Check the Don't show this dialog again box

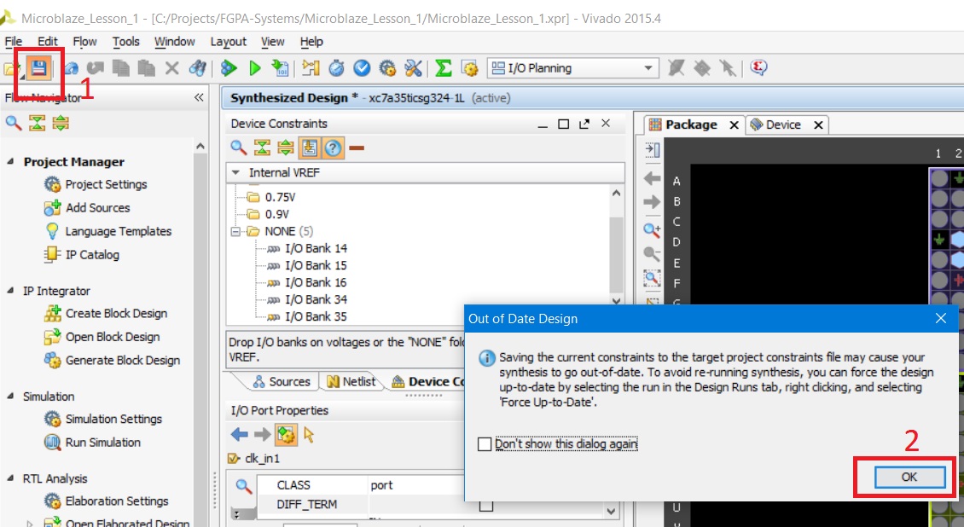click(x=485, y=444)
